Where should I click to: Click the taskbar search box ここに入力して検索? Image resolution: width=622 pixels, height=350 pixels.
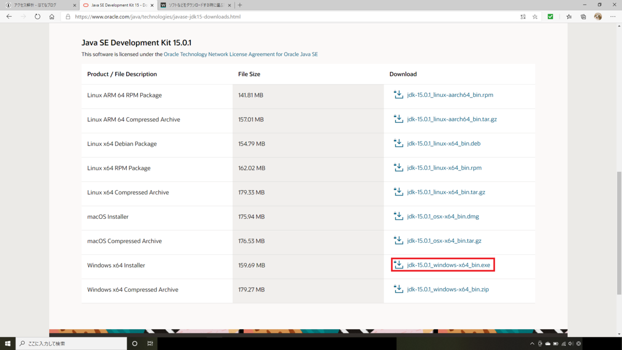[x=71, y=343]
